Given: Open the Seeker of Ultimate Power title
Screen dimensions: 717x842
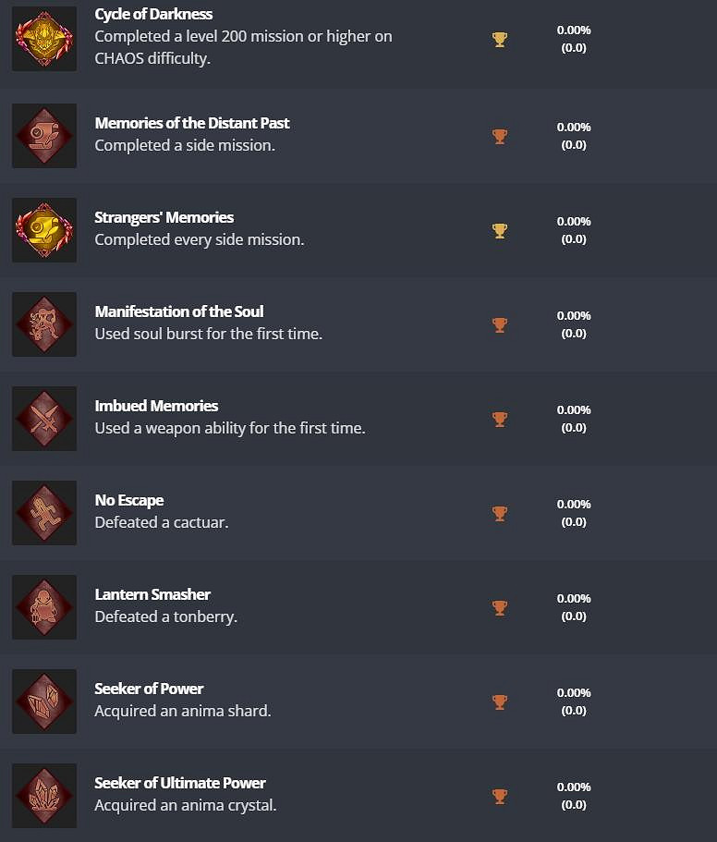Looking at the screenshot, I should click(x=179, y=783).
